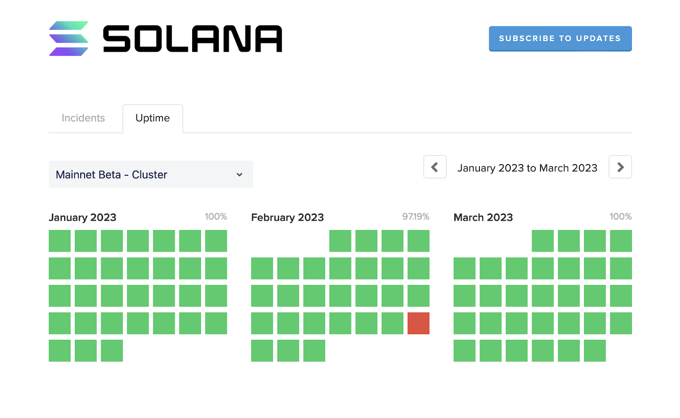
Task: Switch to the Incidents tab
Action: point(83,118)
